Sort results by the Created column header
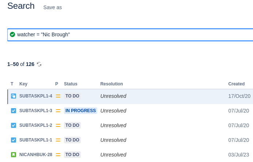Image resolution: width=253 pixels, height=162 pixels. click(x=237, y=84)
